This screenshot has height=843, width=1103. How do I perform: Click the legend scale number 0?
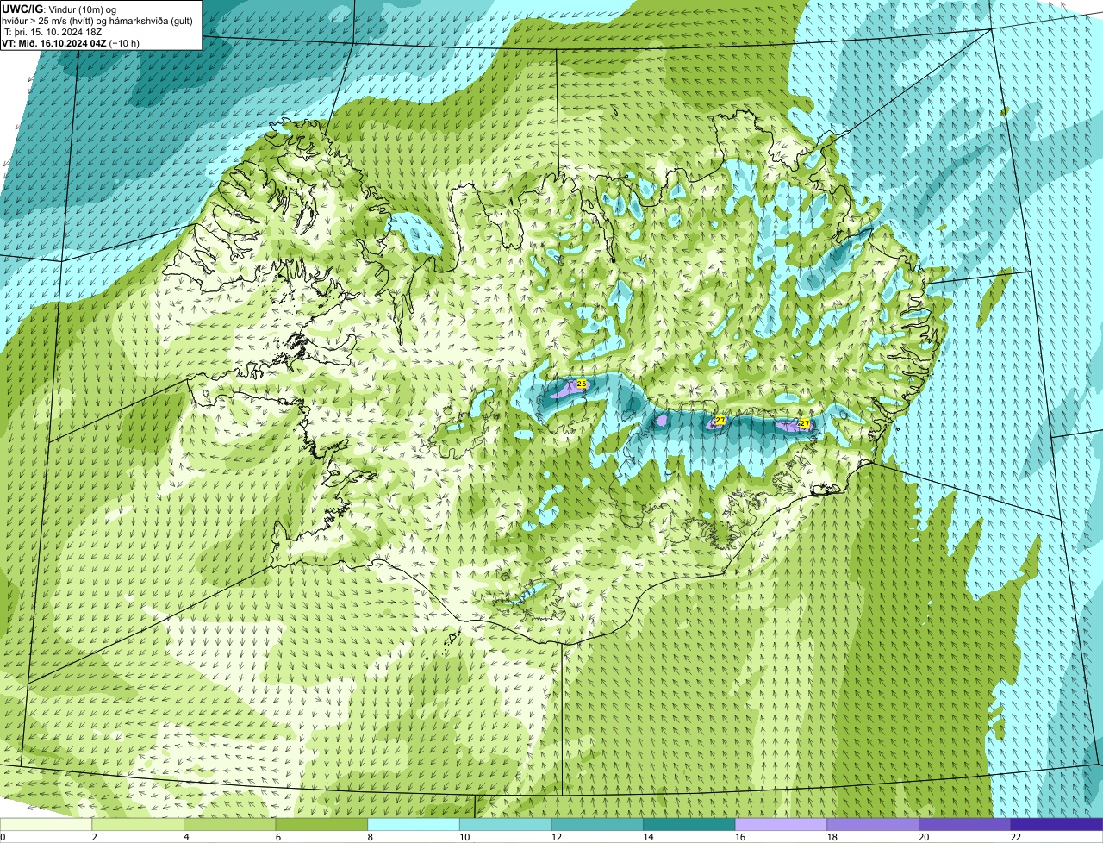[3, 837]
